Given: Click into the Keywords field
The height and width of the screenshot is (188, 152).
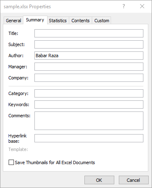Looking at the screenshot, I should click(x=89, y=104).
